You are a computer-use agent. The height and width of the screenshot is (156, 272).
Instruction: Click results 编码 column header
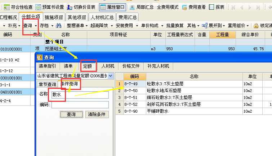coord(135,77)
